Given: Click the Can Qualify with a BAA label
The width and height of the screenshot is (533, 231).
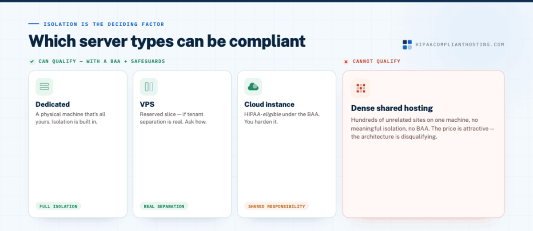Looking at the screenshot, I should click(x=102, y=61).
